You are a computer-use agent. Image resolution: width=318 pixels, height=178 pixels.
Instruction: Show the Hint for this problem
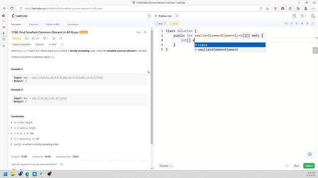coord(139,32)
